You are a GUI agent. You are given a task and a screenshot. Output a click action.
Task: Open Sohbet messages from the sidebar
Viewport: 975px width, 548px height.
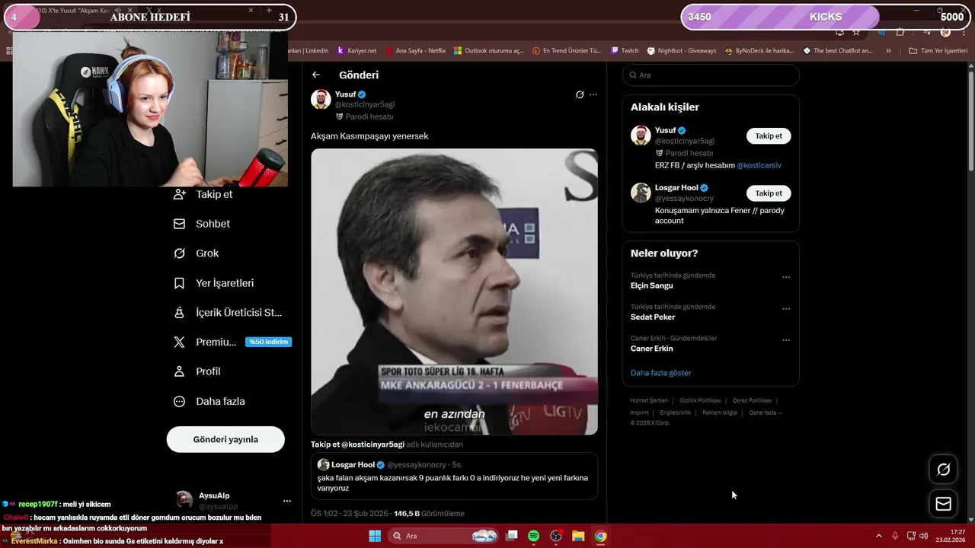coord(202,224)
